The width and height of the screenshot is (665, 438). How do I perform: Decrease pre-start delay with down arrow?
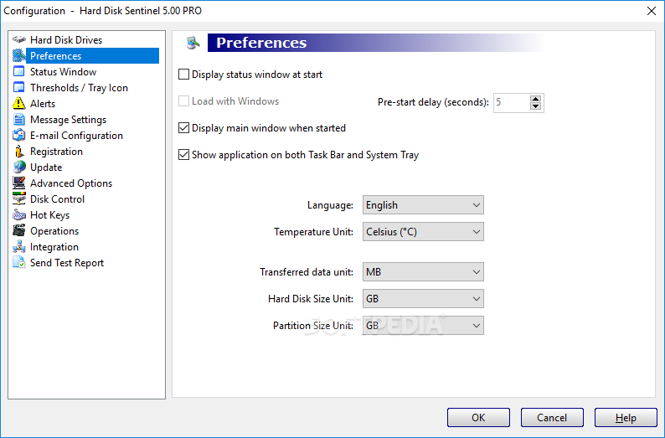[x=536, y=106]
